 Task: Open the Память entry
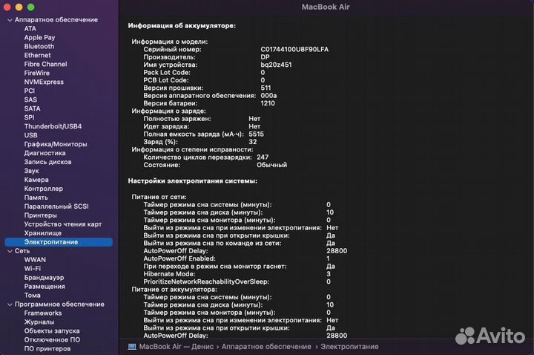coord(36,198)
